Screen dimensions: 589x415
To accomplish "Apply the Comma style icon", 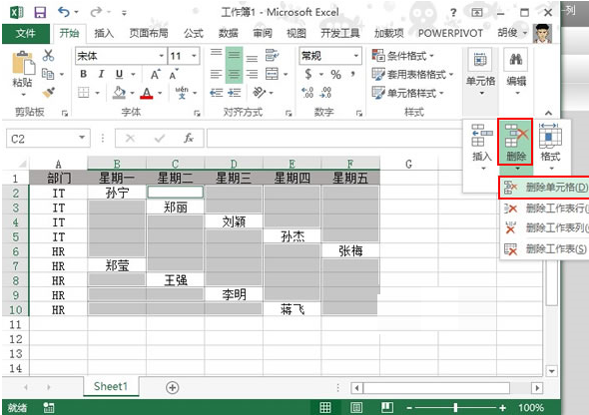I will click(x=352, y=74).
